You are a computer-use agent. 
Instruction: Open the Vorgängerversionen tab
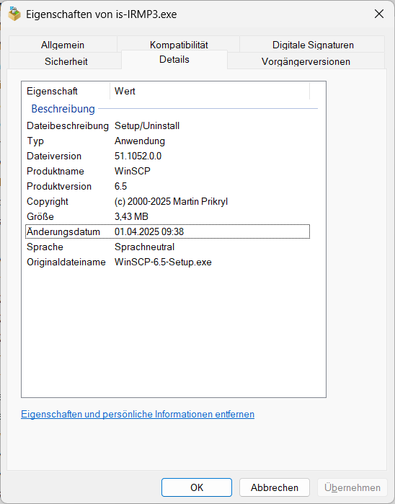pos(306,61)
